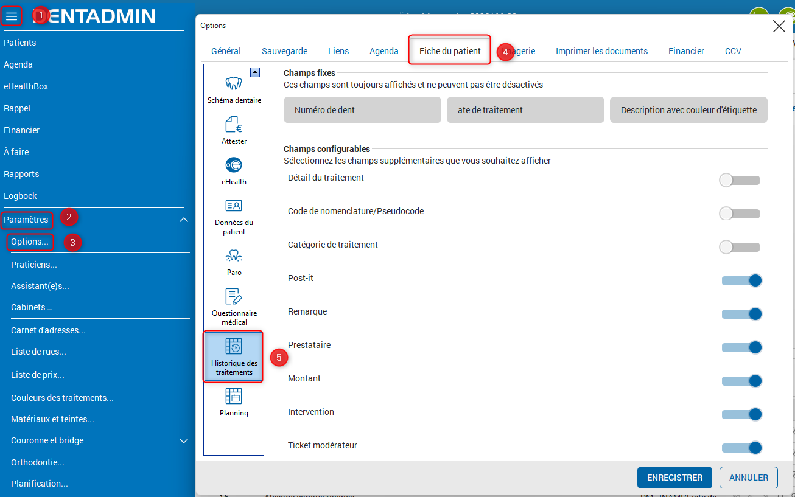Click the section list scroll-up arrow
Screen dimensions: 795x497
coord(255,72)
